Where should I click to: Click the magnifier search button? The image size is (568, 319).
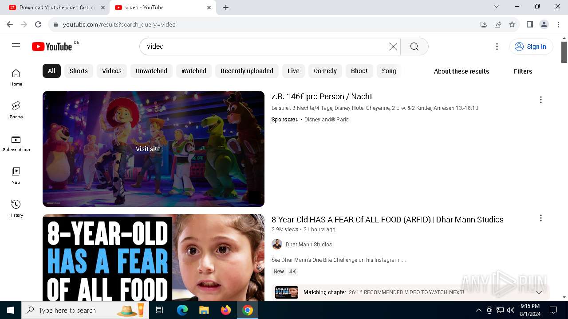pos(414,47)
